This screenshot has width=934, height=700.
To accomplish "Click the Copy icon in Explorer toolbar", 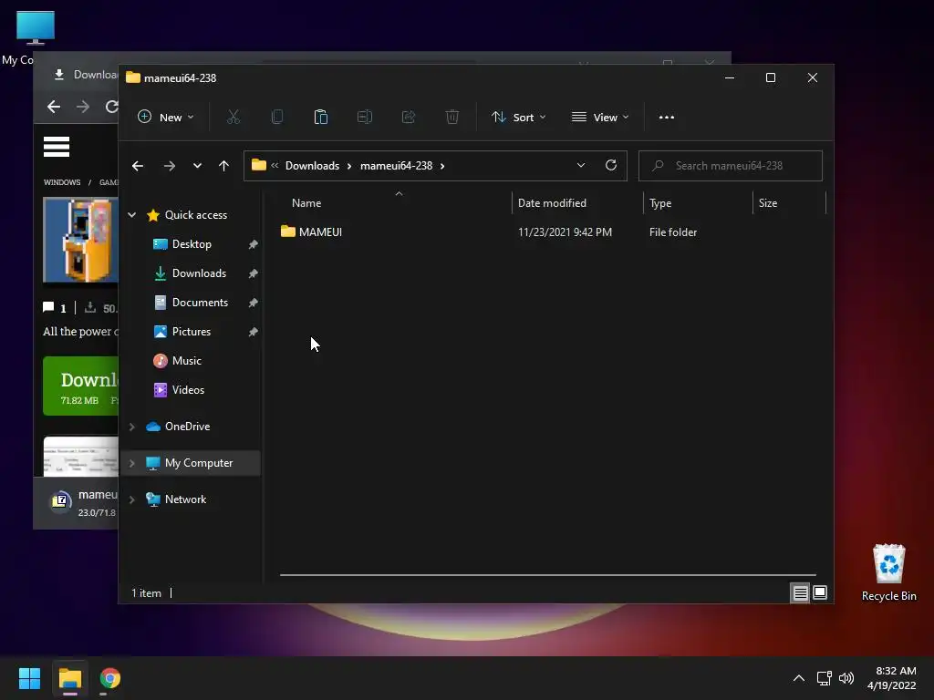I will point(277,118).
